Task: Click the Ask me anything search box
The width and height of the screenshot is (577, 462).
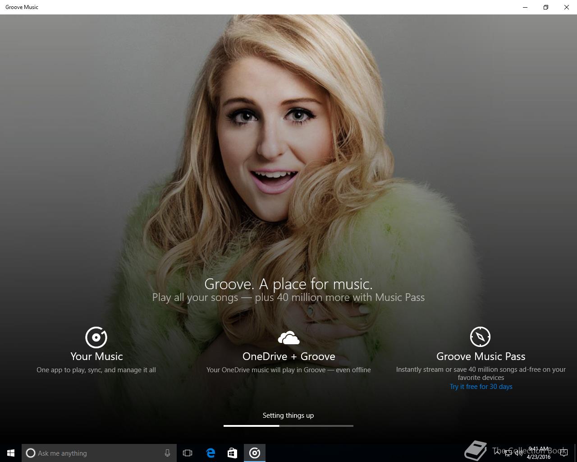Action: [x=99, y=453]
